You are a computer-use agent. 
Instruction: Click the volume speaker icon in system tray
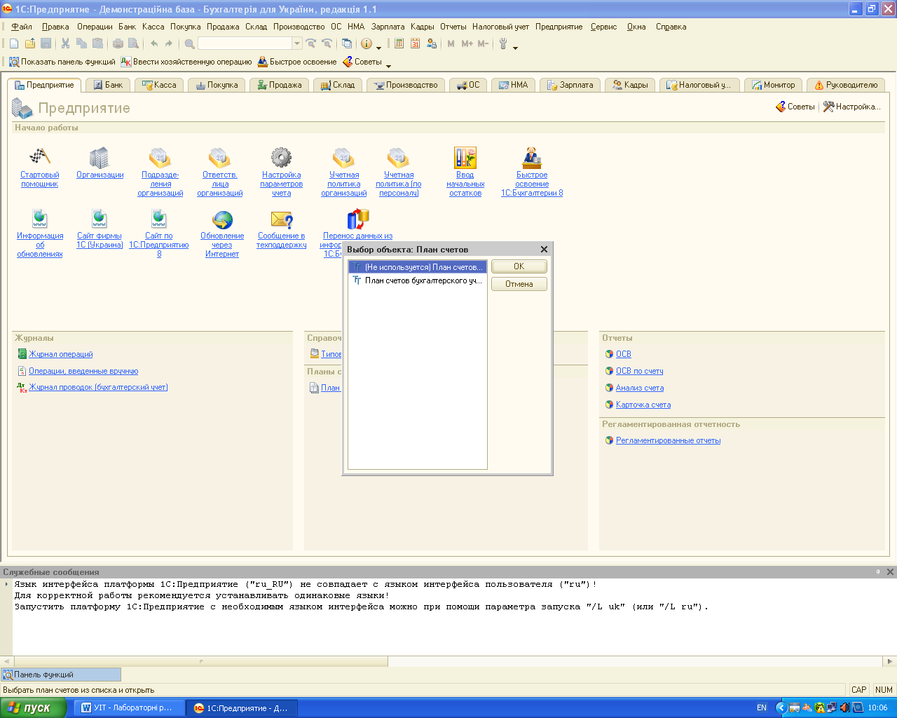click(x=844, y=707)
